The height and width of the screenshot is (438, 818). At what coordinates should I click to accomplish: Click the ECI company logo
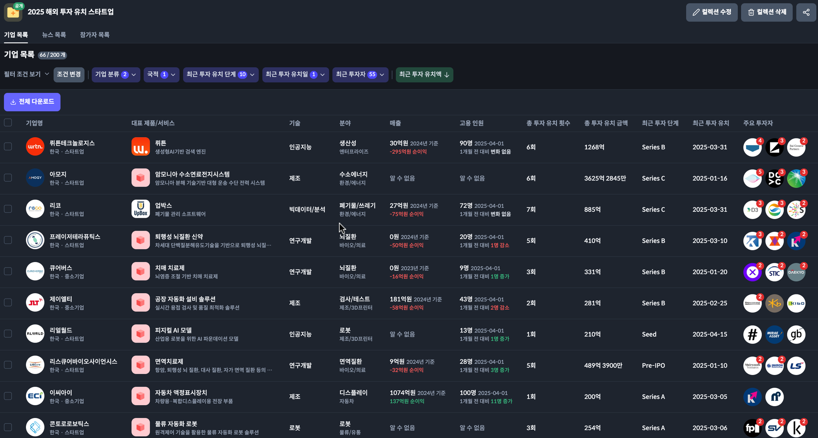(35, 397)
